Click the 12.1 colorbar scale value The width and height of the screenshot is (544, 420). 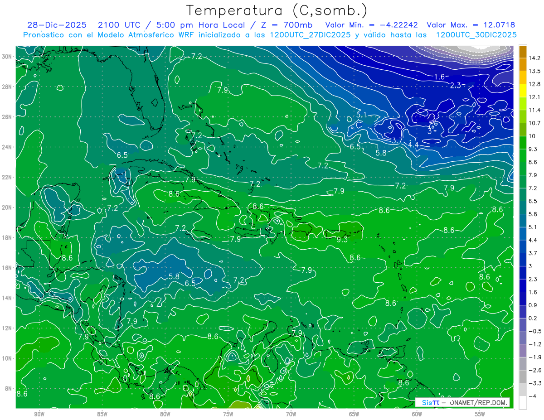coord(534,97)
